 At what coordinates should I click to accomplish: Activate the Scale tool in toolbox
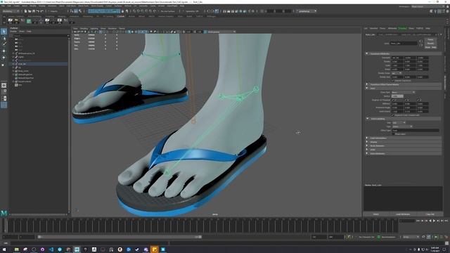coord(4,65)
